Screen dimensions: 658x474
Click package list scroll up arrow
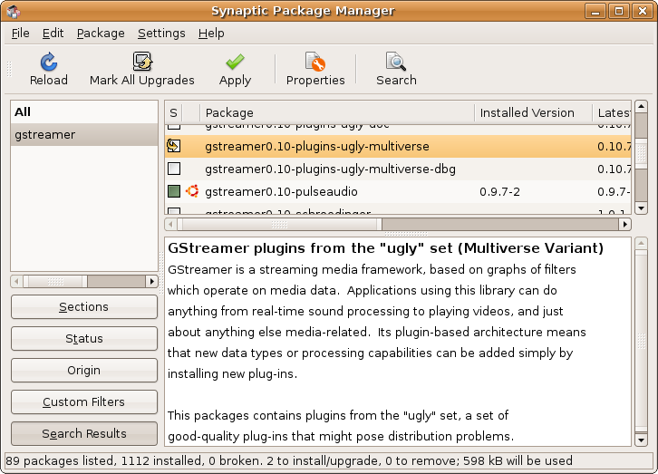tap(641, 107)
